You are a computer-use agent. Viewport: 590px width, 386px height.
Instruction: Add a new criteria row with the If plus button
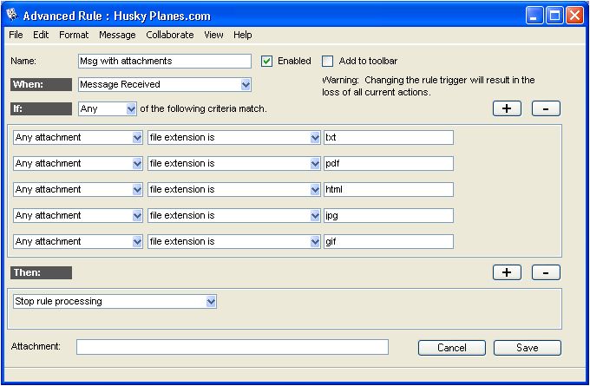point(507,108)
